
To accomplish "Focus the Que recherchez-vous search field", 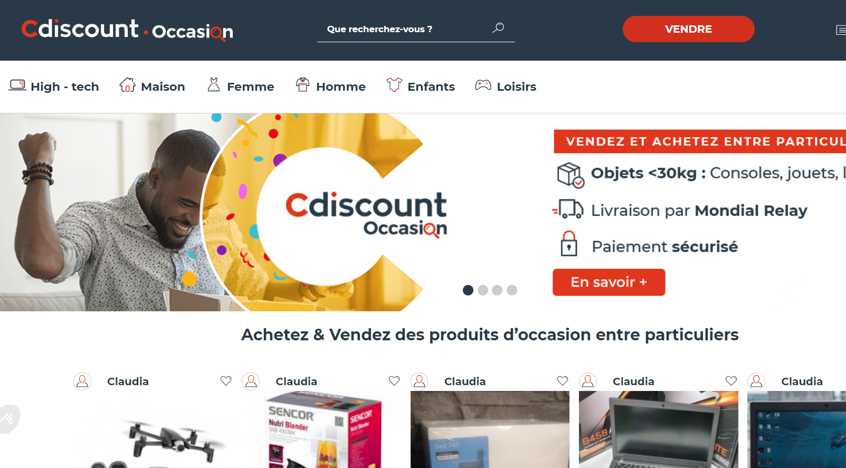I will (404, 29).
